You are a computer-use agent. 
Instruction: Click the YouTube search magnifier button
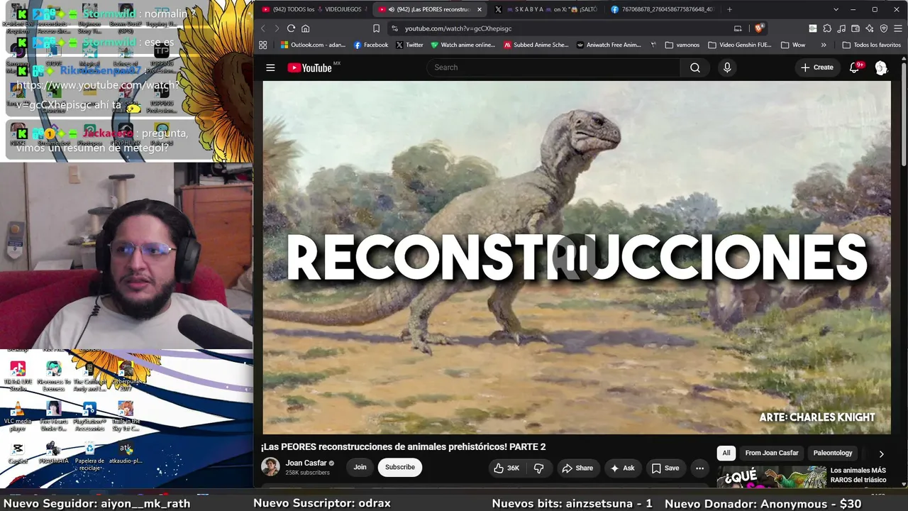tap(695, 67)
